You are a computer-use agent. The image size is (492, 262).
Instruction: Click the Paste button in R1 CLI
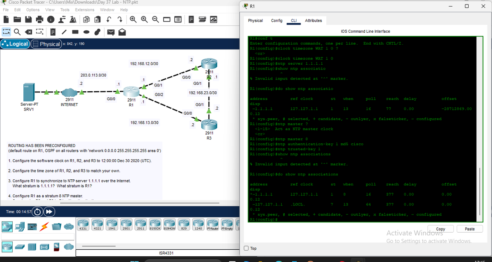point(469,229)
